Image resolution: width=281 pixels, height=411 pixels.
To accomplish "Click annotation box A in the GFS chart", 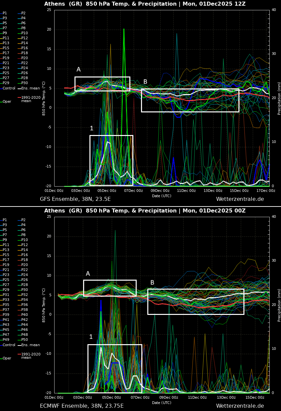I will 102,84.
